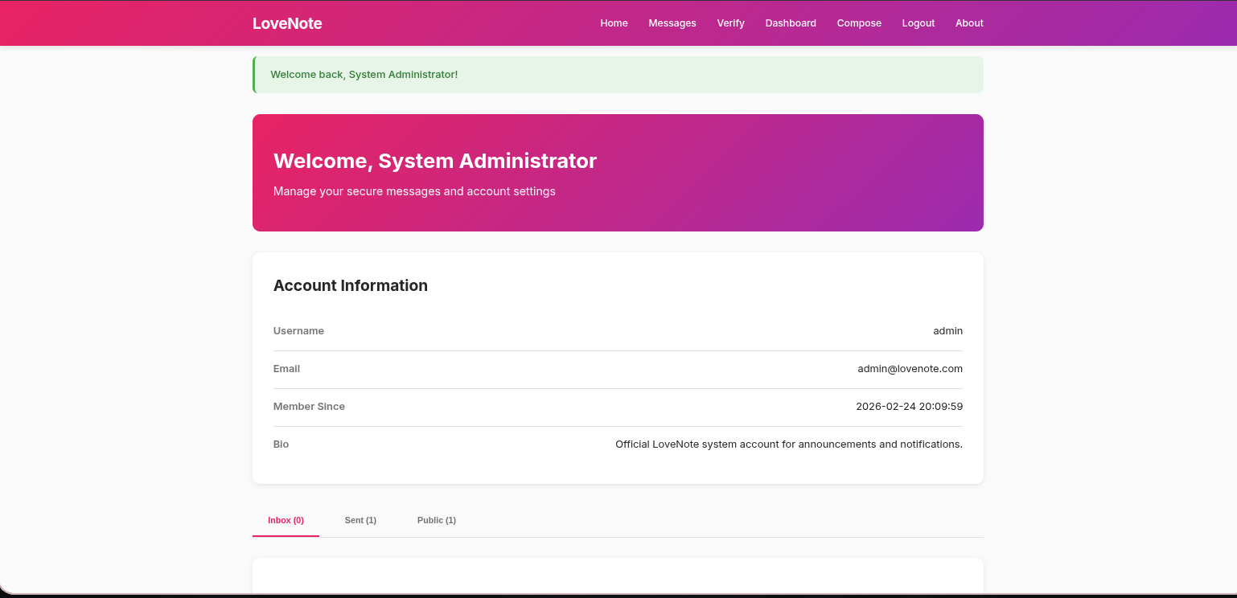Click the username value 'admin'
Image resolution: width=1237 pixels, height=598 pixels.
(x=947, y=331)
